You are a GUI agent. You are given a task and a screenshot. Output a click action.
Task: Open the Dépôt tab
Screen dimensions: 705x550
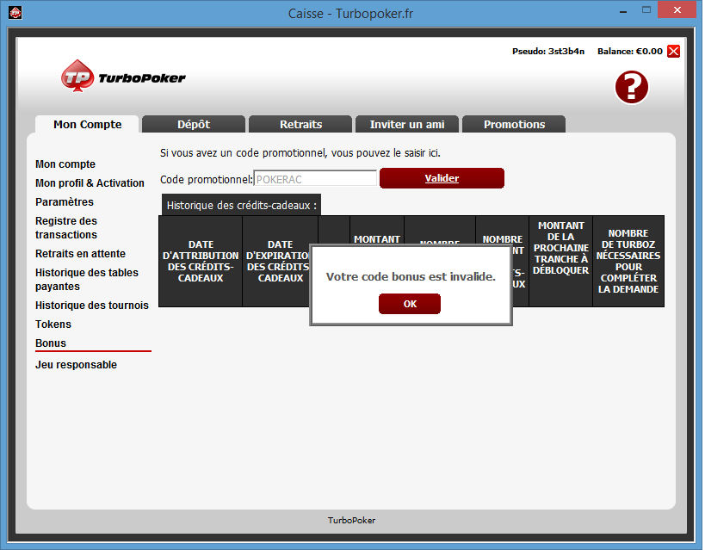[x=194, y=124]
